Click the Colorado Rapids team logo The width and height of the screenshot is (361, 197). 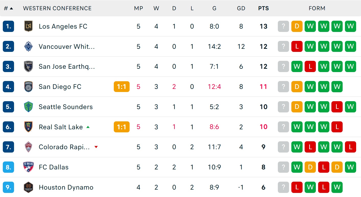coord(28,147)
